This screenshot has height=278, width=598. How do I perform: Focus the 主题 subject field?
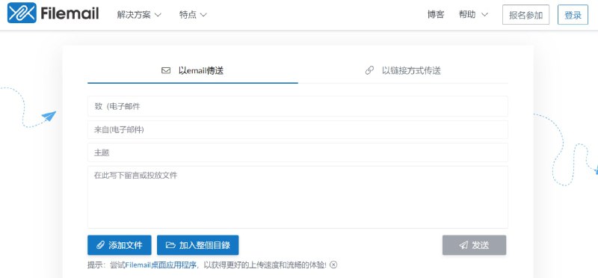(x=298, y=152)
